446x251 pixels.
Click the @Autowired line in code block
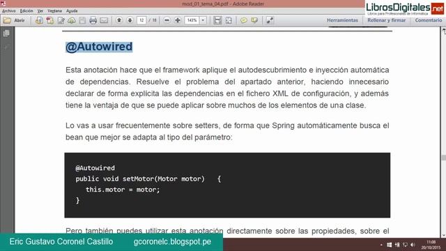coord(95,168)
